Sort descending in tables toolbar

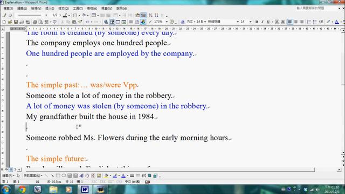(156, 15)
